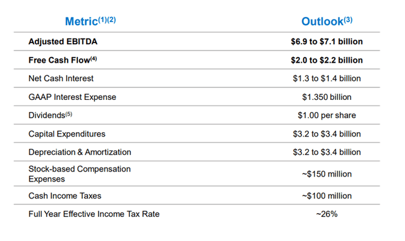Select the Net Cash Interest label
This screenshot has height=241, width=405.
[x=61, y=78]
